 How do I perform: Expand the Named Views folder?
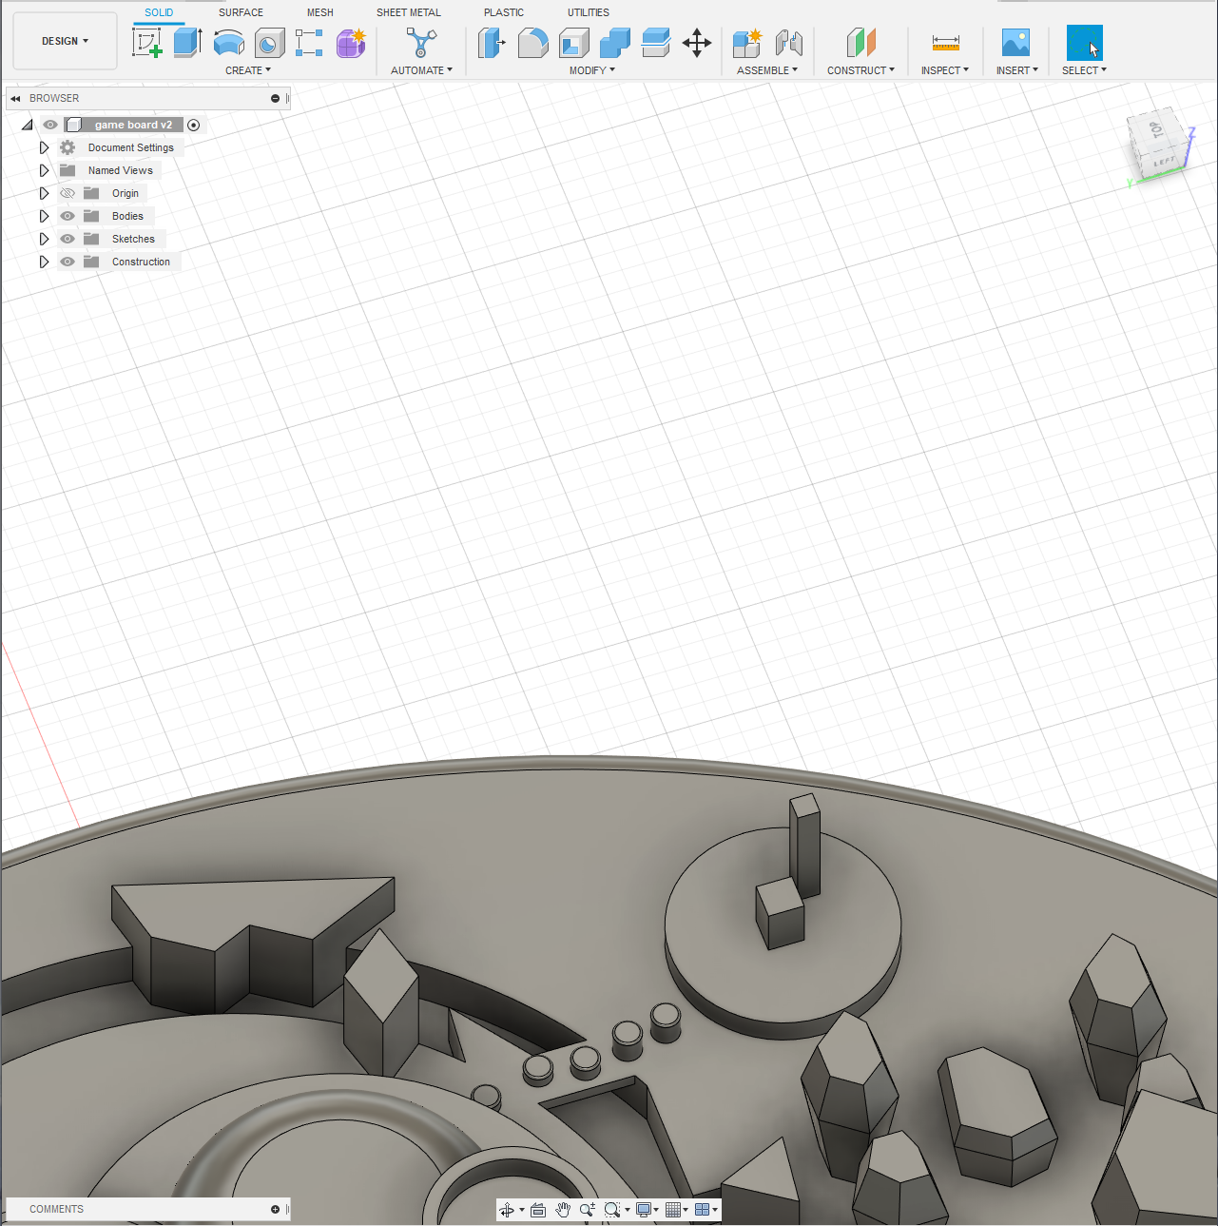(44, 170)
